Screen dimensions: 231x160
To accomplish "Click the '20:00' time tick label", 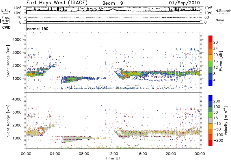I will click(x=171, y=154).
